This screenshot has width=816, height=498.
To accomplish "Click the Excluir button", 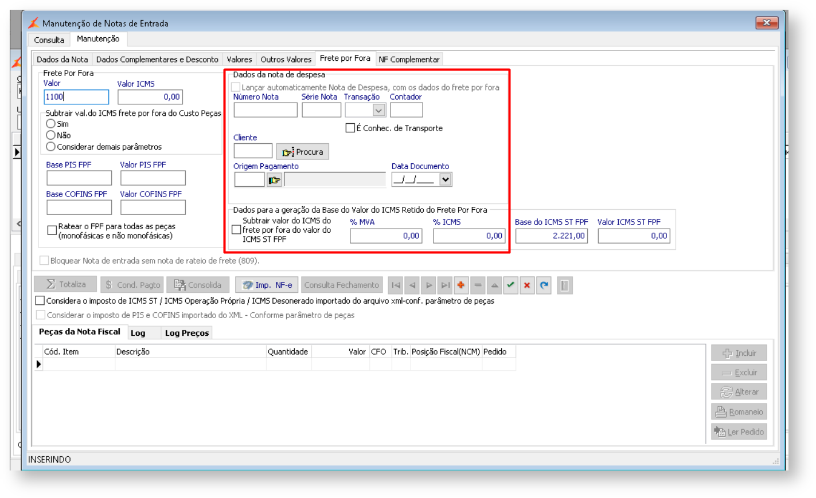I will pyautogui.click(x=739, y=372).
